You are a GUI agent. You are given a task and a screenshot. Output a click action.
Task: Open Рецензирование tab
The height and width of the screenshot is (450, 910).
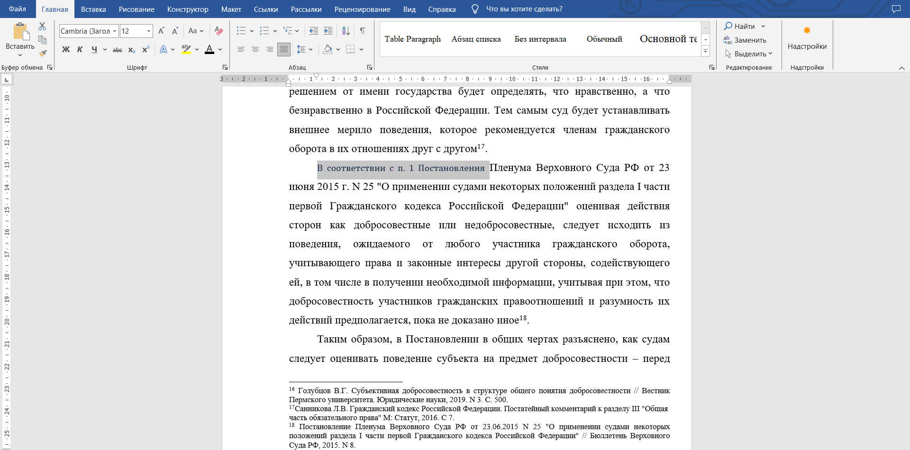(x=363, y=9)
